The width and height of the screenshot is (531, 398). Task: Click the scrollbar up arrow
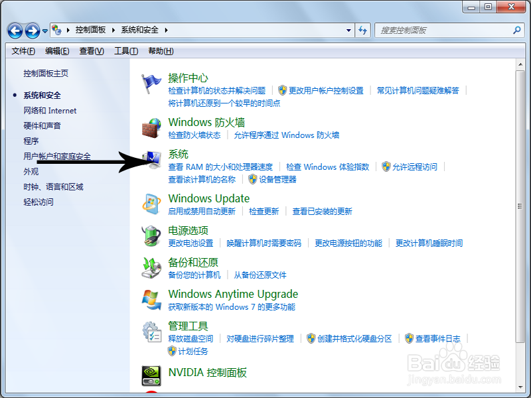[x=520, y=64]
